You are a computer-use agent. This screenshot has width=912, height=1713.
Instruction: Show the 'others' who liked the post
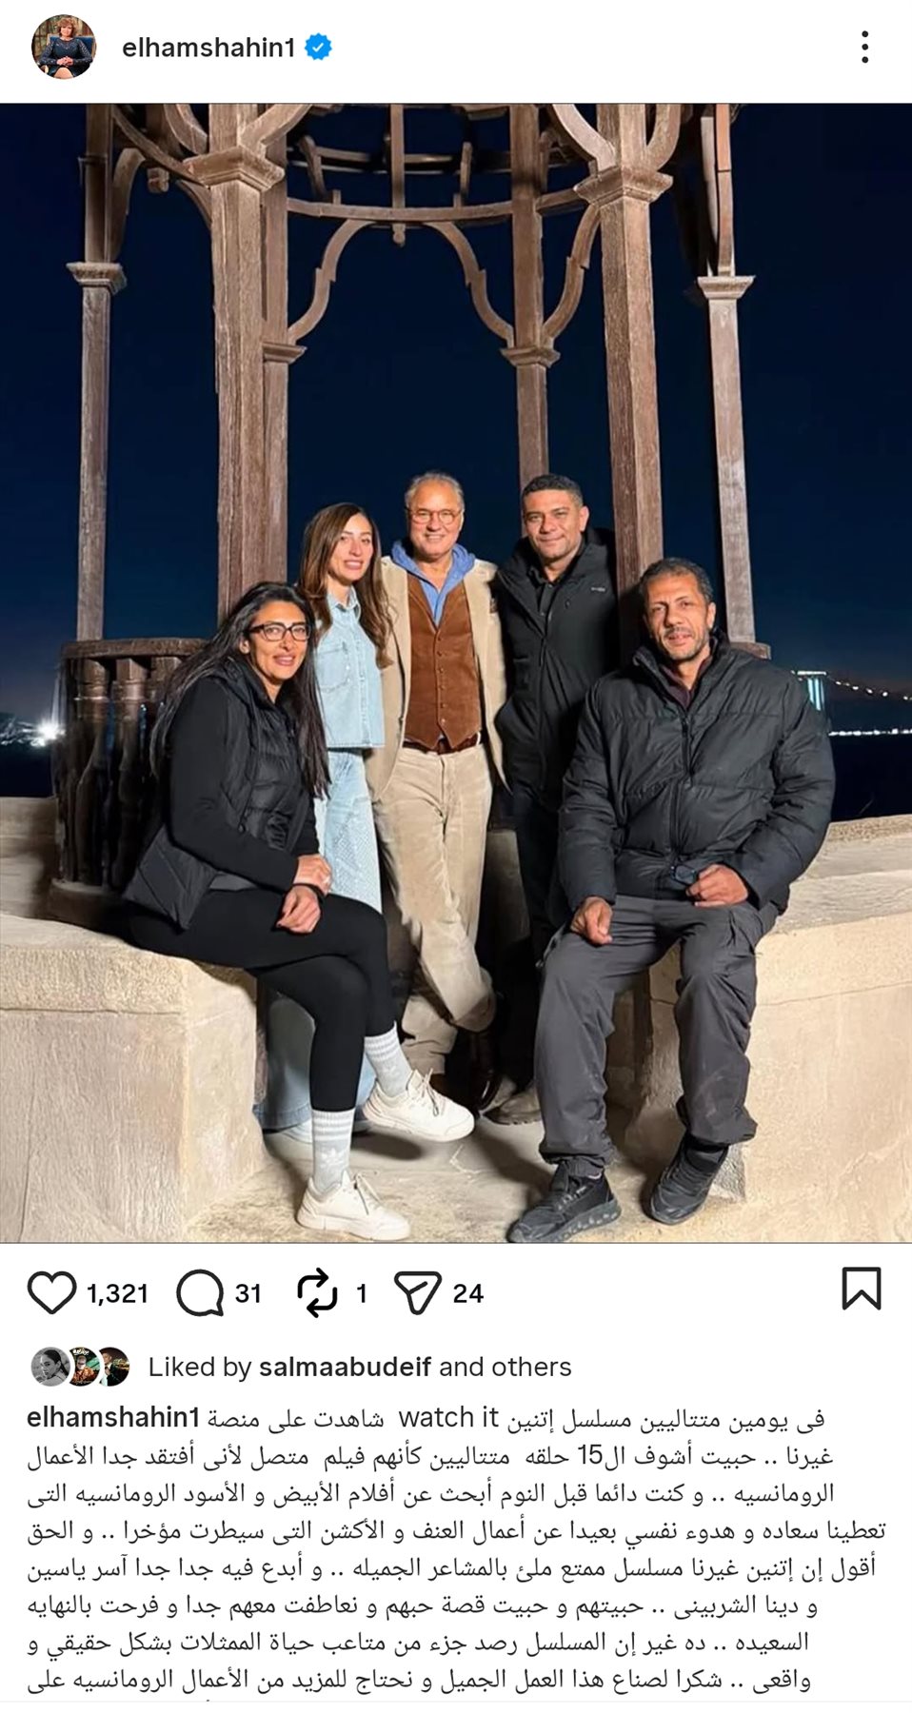tap(529, 1368)
